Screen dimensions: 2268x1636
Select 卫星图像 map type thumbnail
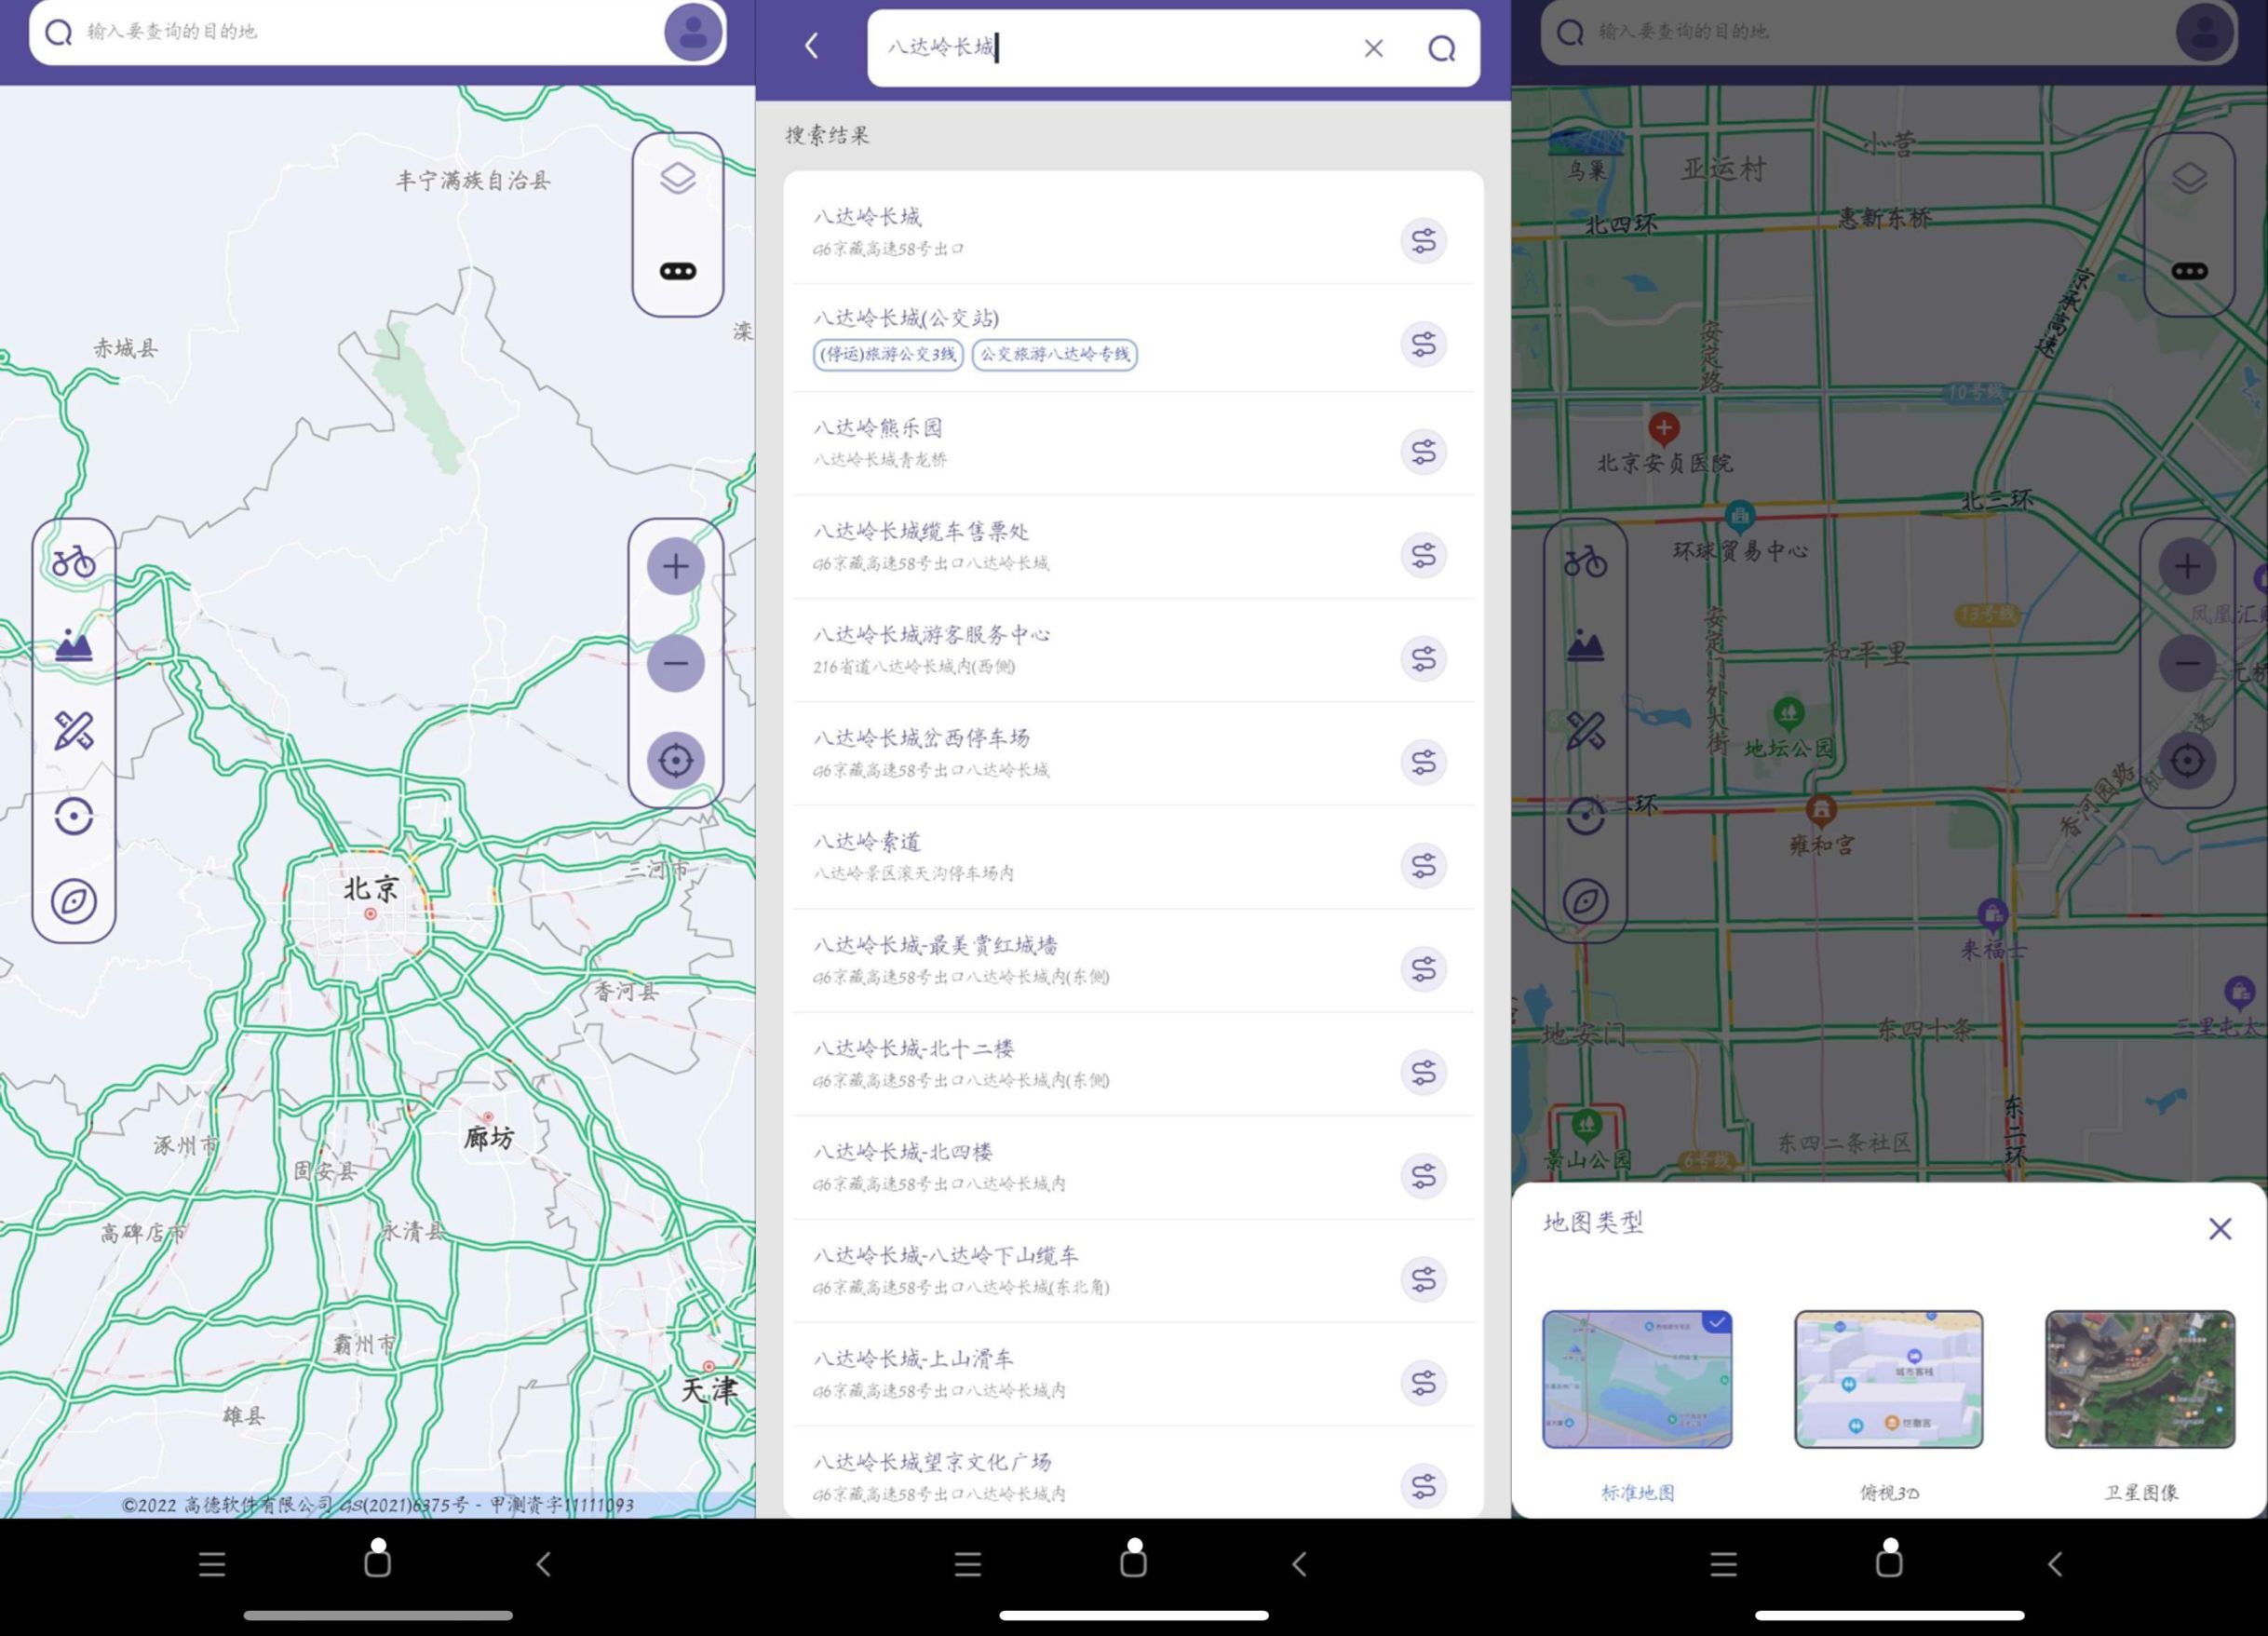[2140, 1379]
